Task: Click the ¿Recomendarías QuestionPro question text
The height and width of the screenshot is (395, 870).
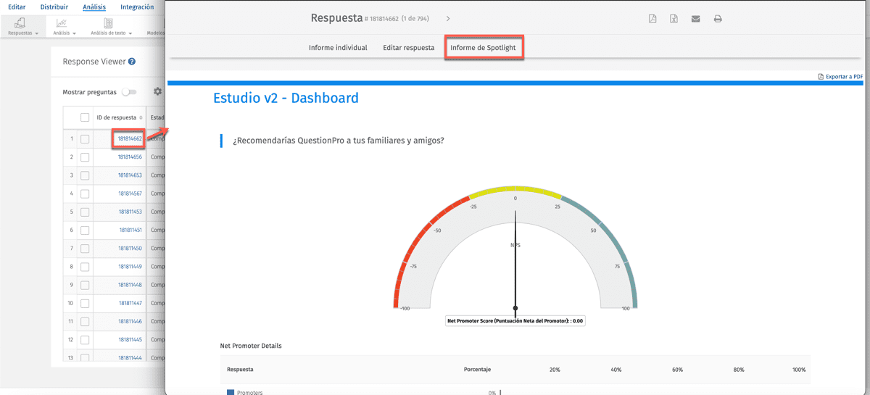Action: point(339,141)
